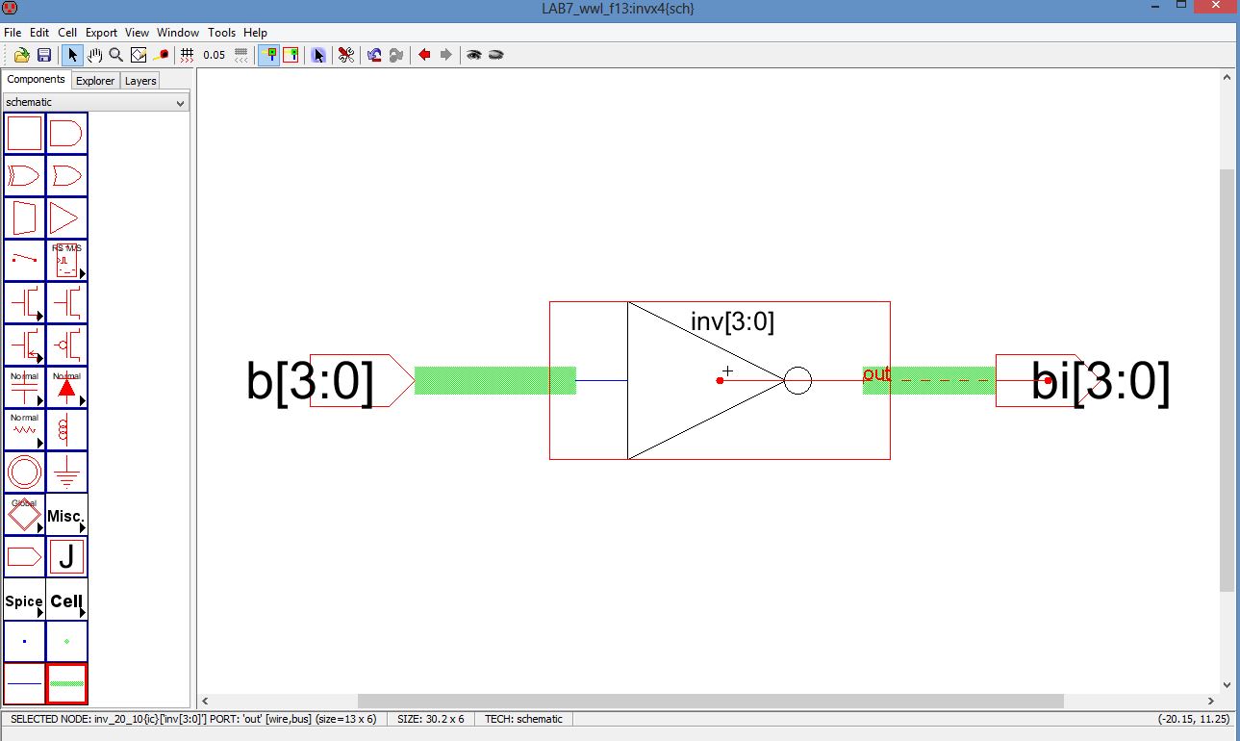The image size is (1240, 741).
Task: Switch to the Layers tab
Action: click(x=140, y=81)
